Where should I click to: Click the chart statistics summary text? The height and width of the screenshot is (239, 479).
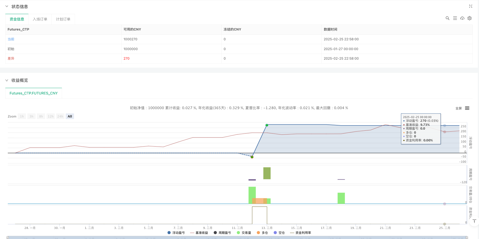click(239, 108)
